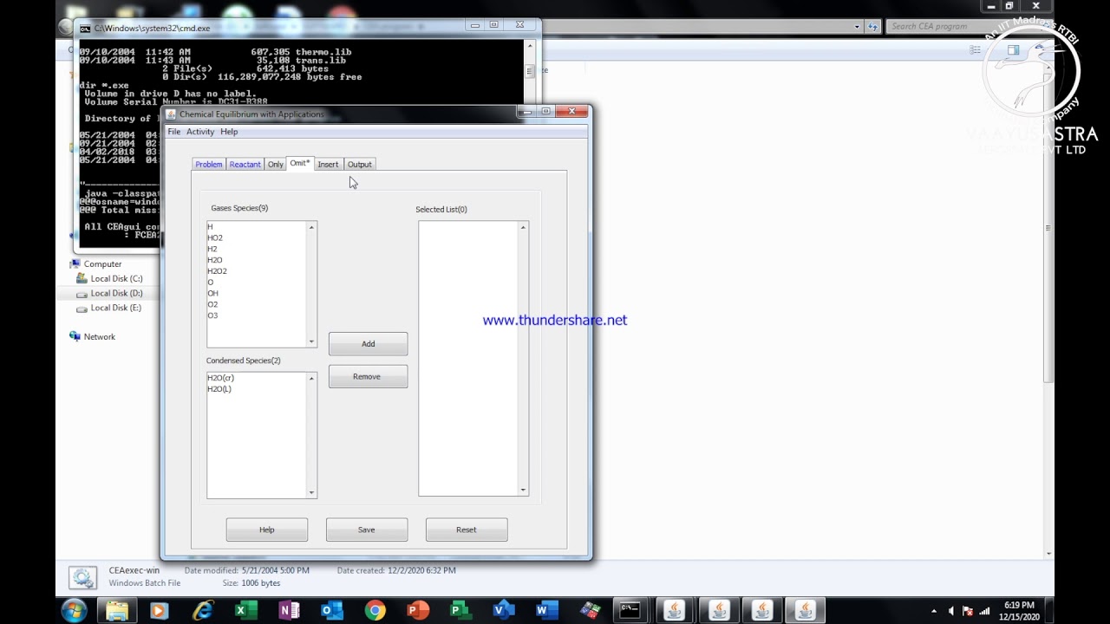1110x624 pixels.
Task: Select H2O(L) in Condensed Species
Action: (x=257, y=389)
